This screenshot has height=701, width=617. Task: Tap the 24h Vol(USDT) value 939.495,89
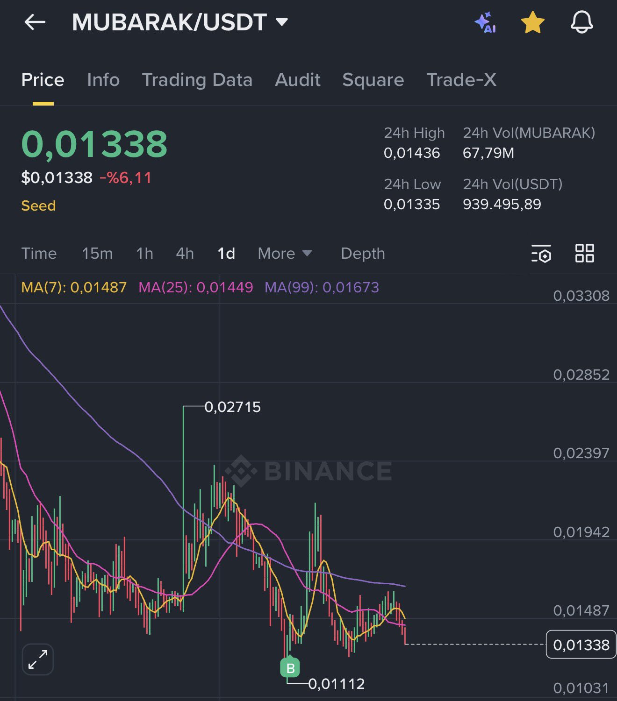502,204
